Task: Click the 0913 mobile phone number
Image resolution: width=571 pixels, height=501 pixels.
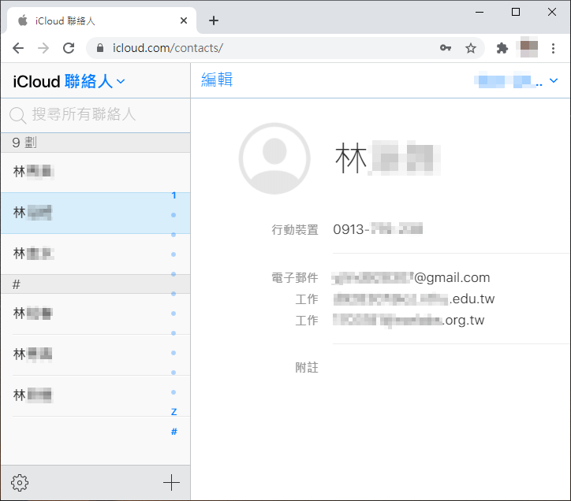Action: click(378, 229)
